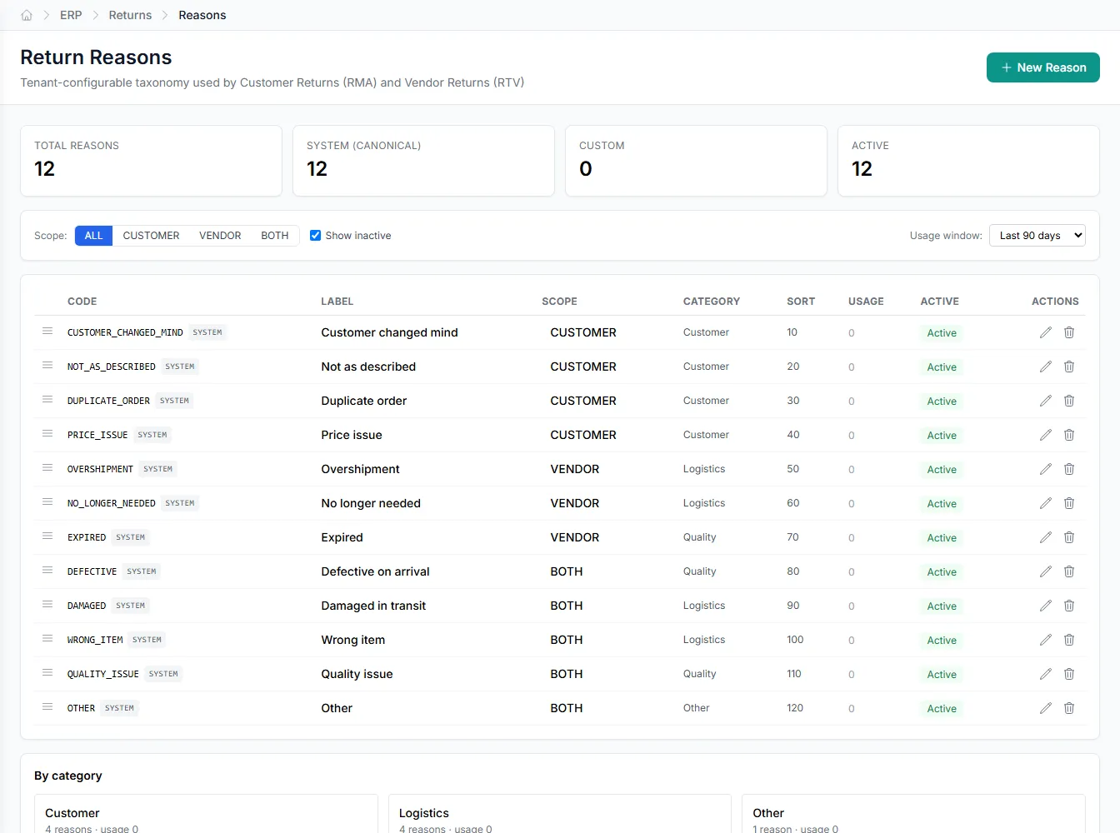Click the Reasons breadcrumb
1120x833 pixels.
202,15
